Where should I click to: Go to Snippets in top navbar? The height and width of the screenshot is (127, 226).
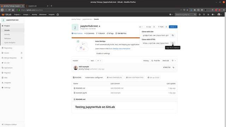[x=52, y=14]
